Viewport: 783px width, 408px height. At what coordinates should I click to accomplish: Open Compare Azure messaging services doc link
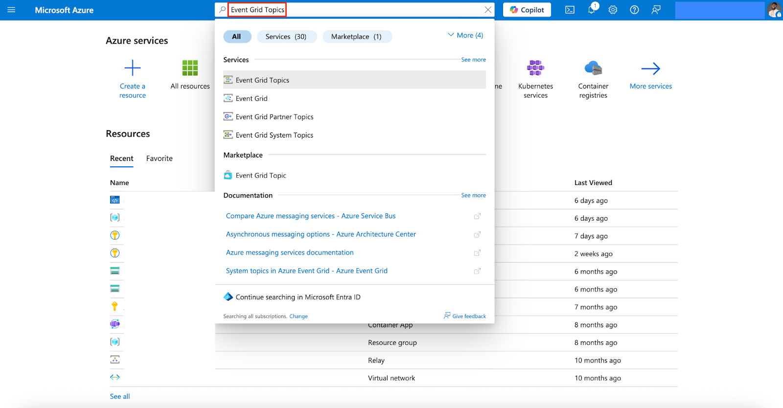[311, 216]
